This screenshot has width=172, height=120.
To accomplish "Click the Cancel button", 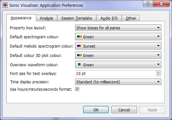I will point(124,110).
